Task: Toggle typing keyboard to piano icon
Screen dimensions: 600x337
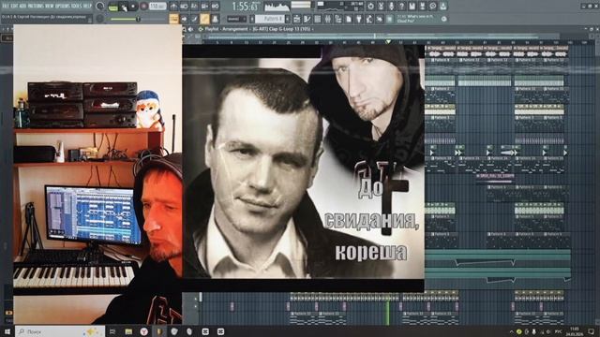Action: tap(173, 19)
